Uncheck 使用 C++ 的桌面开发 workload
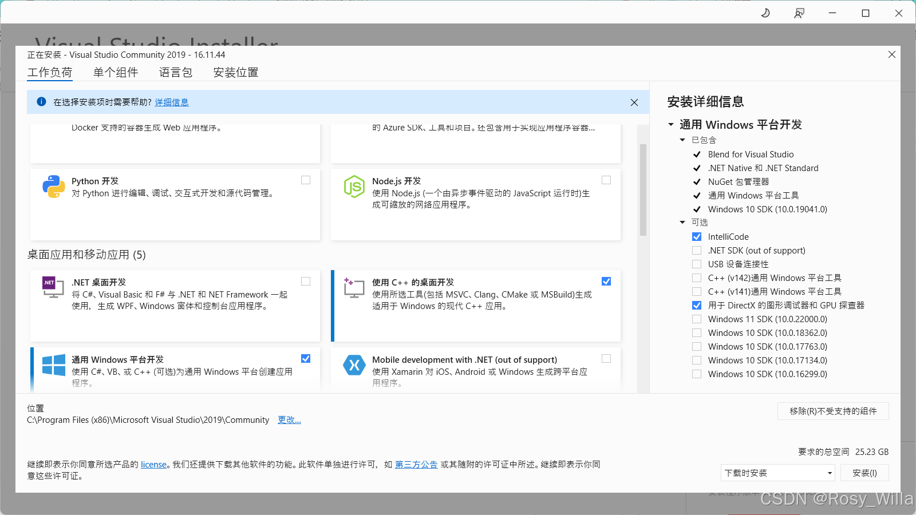This screenshot has width=916, height=515. tap(606, 281)
